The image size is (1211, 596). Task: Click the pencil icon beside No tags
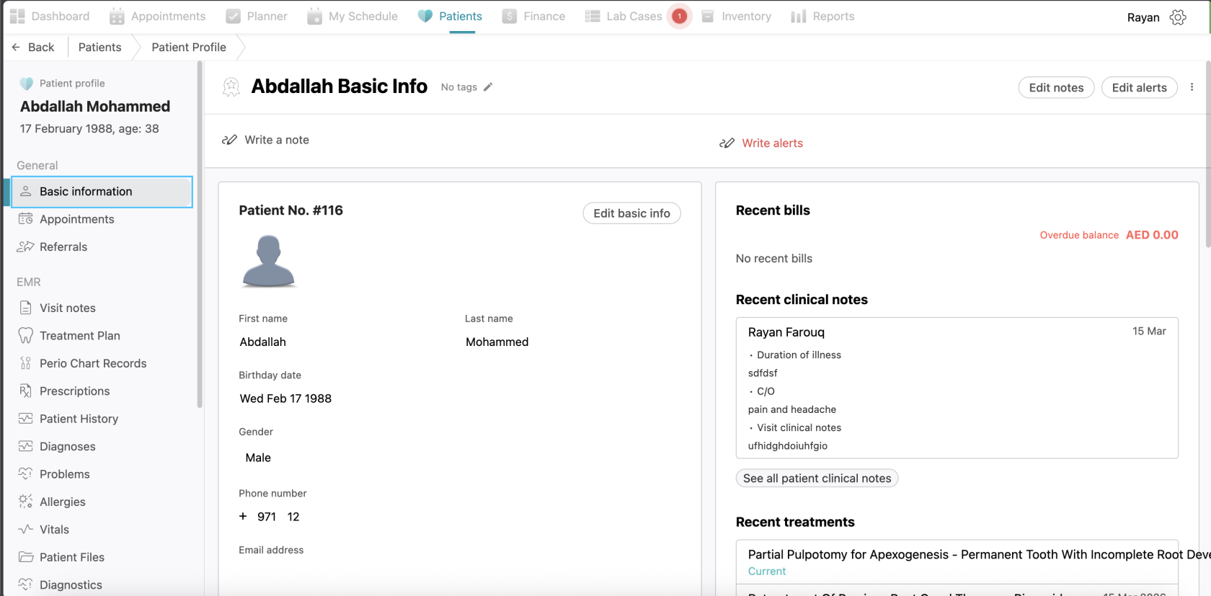(488, 87)
